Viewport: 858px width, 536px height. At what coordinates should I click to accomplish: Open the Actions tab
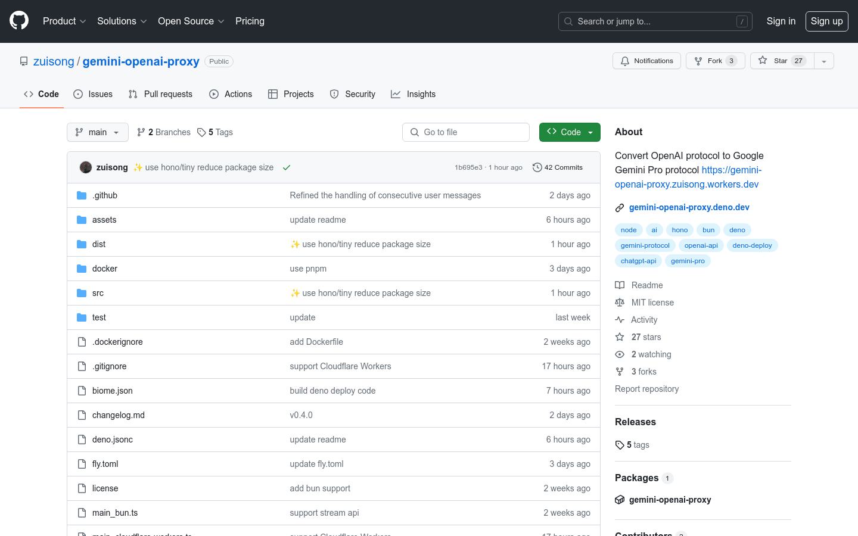(x=231, y=94)
